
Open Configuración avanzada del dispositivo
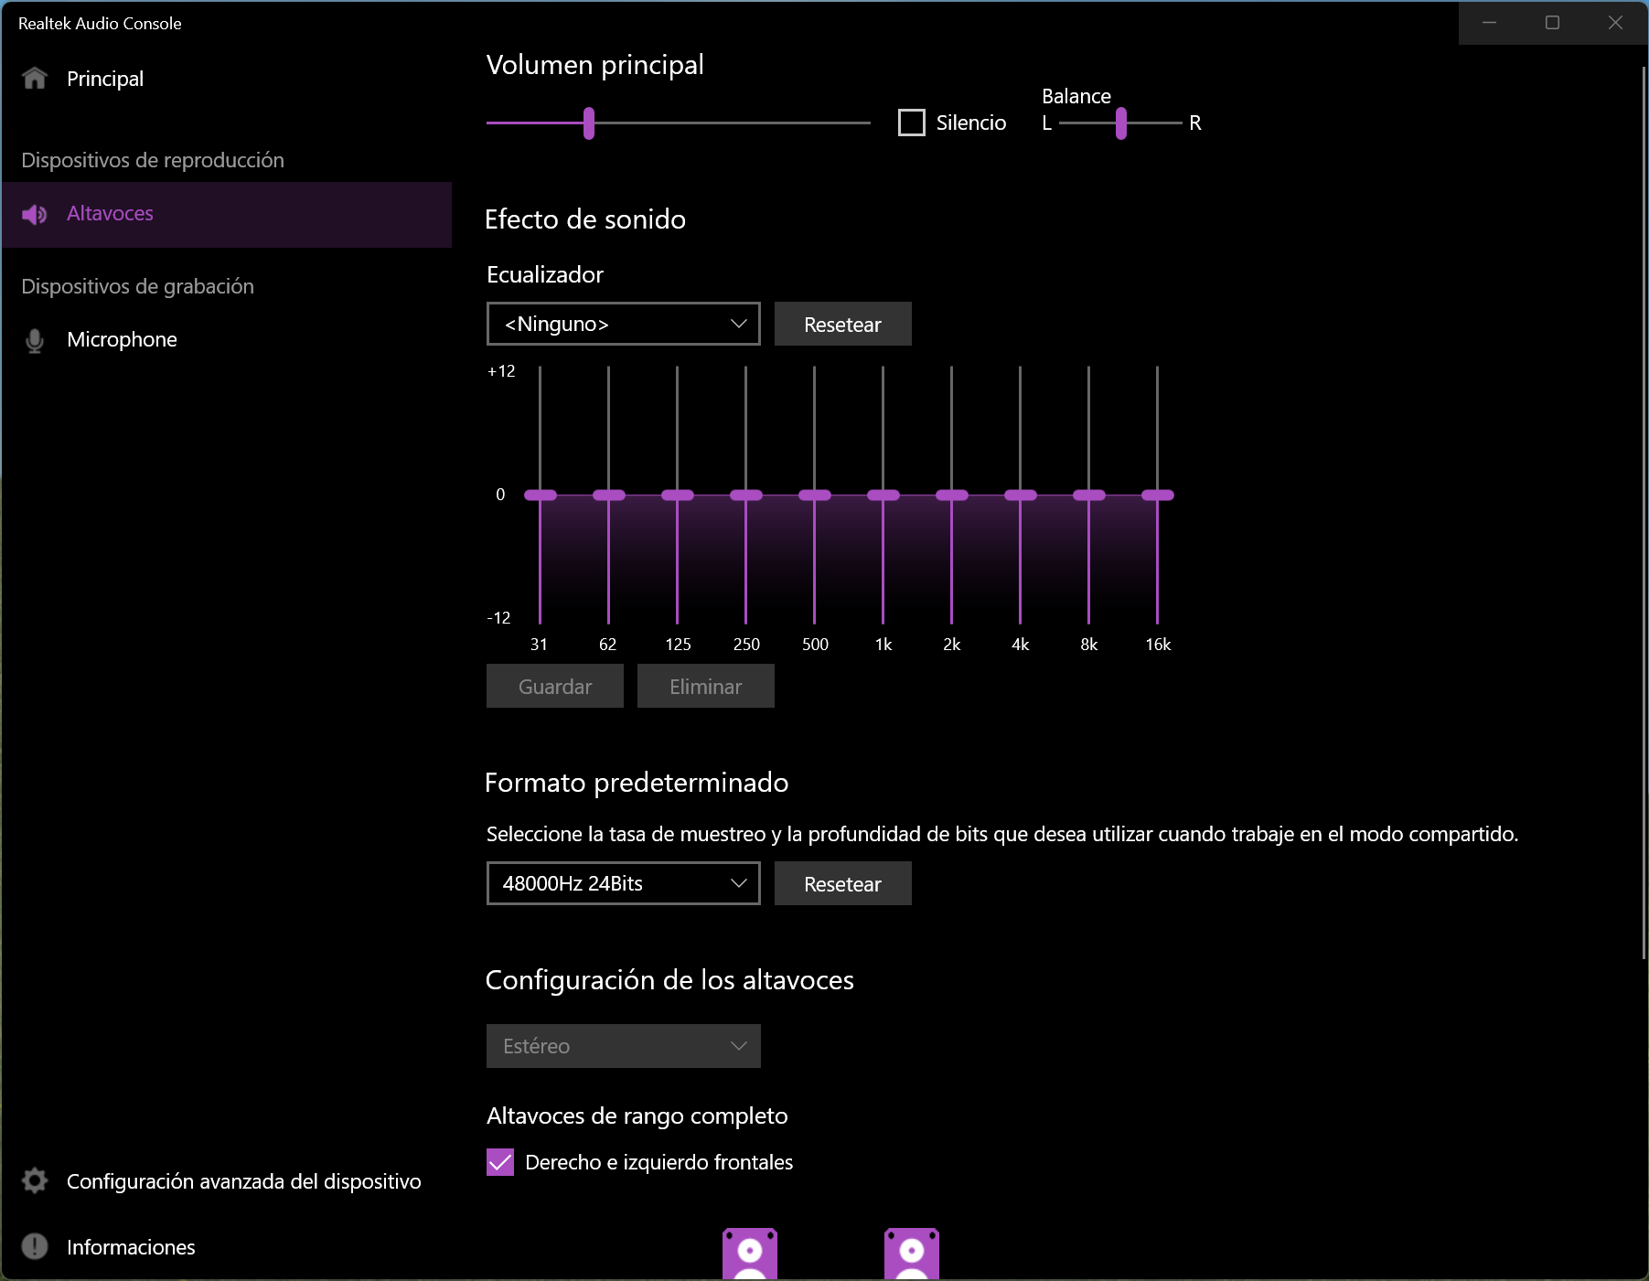point(243,1181)
